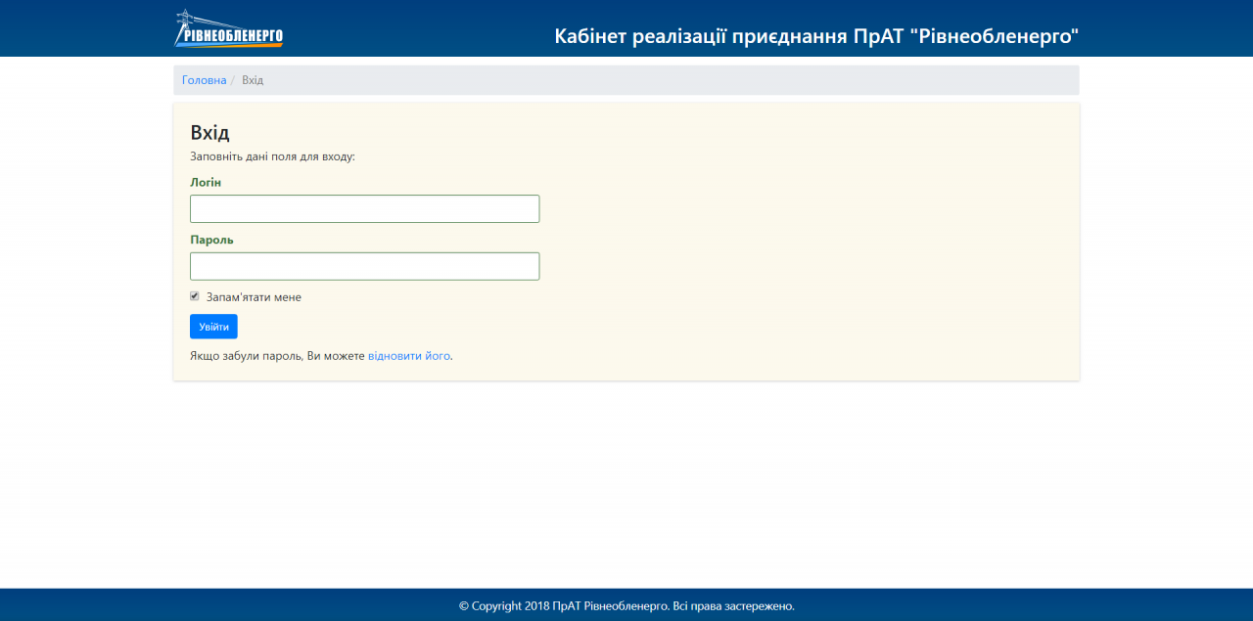The image size is (1253, 621).
Task: Click the Рівнеобленерго logo
Action: click(x=229, y=28)
